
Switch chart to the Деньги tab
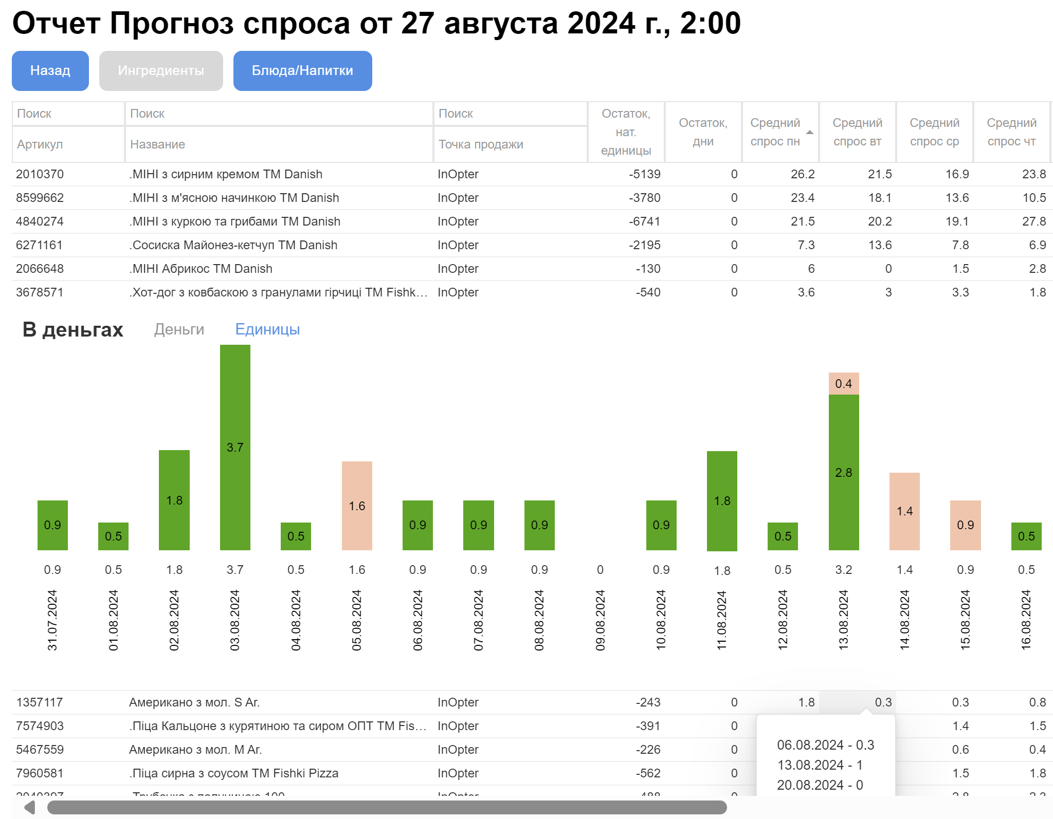click(x=179, y=329)
